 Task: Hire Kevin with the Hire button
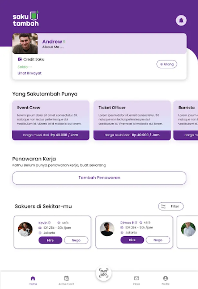point(50,240)
